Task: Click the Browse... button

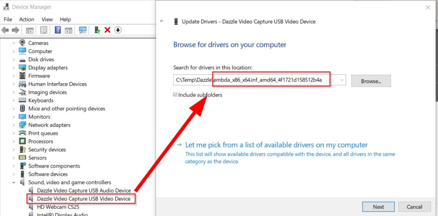Action: point(371,81)
